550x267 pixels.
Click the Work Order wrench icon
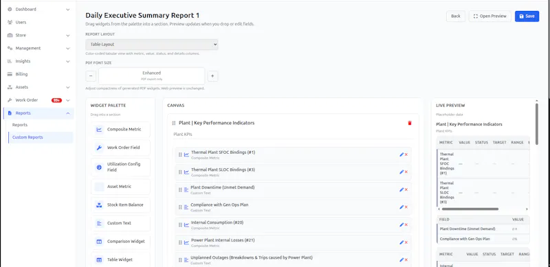(10, 100)
